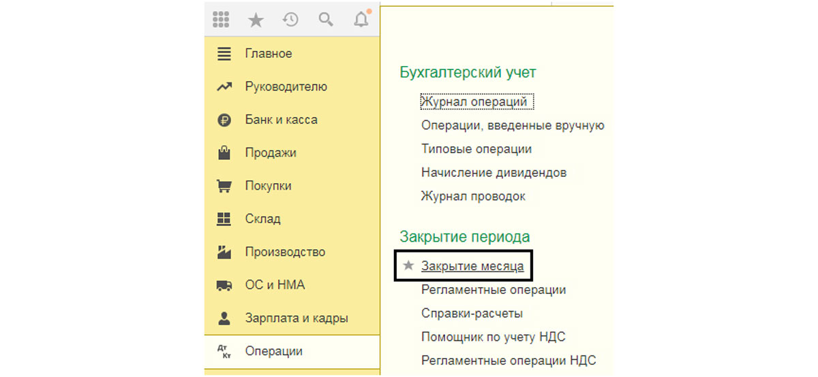
Task: Click the factory icon for Производство
Action: tap(224, 252)
